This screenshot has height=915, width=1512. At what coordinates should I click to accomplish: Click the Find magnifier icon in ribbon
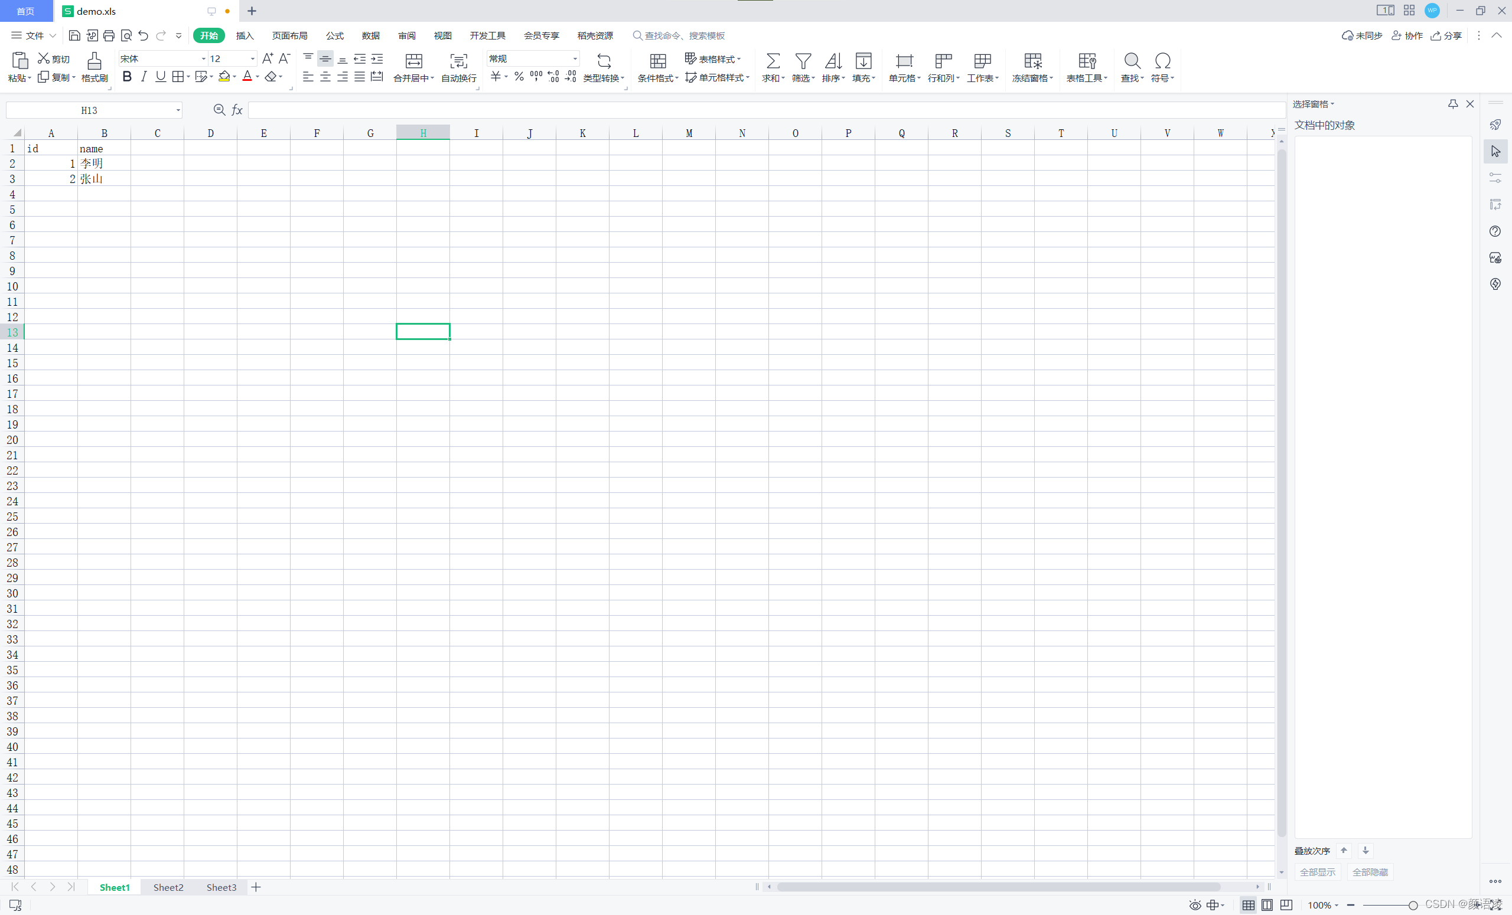click(x=1132, y=61)
